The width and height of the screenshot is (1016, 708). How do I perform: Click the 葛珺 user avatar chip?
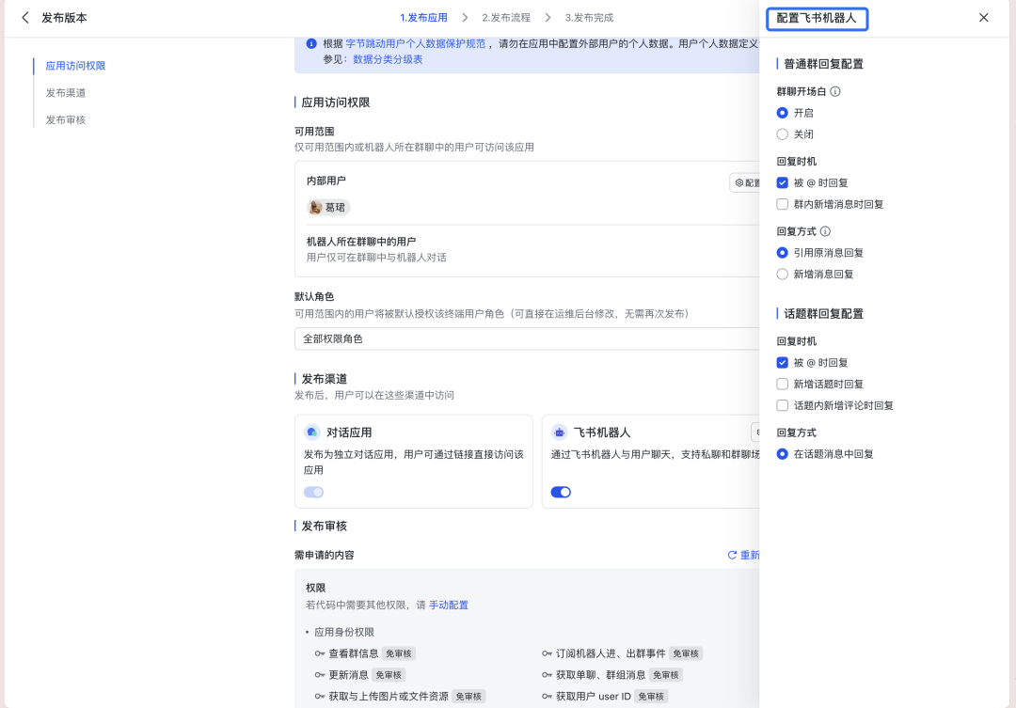click(328, 207)
